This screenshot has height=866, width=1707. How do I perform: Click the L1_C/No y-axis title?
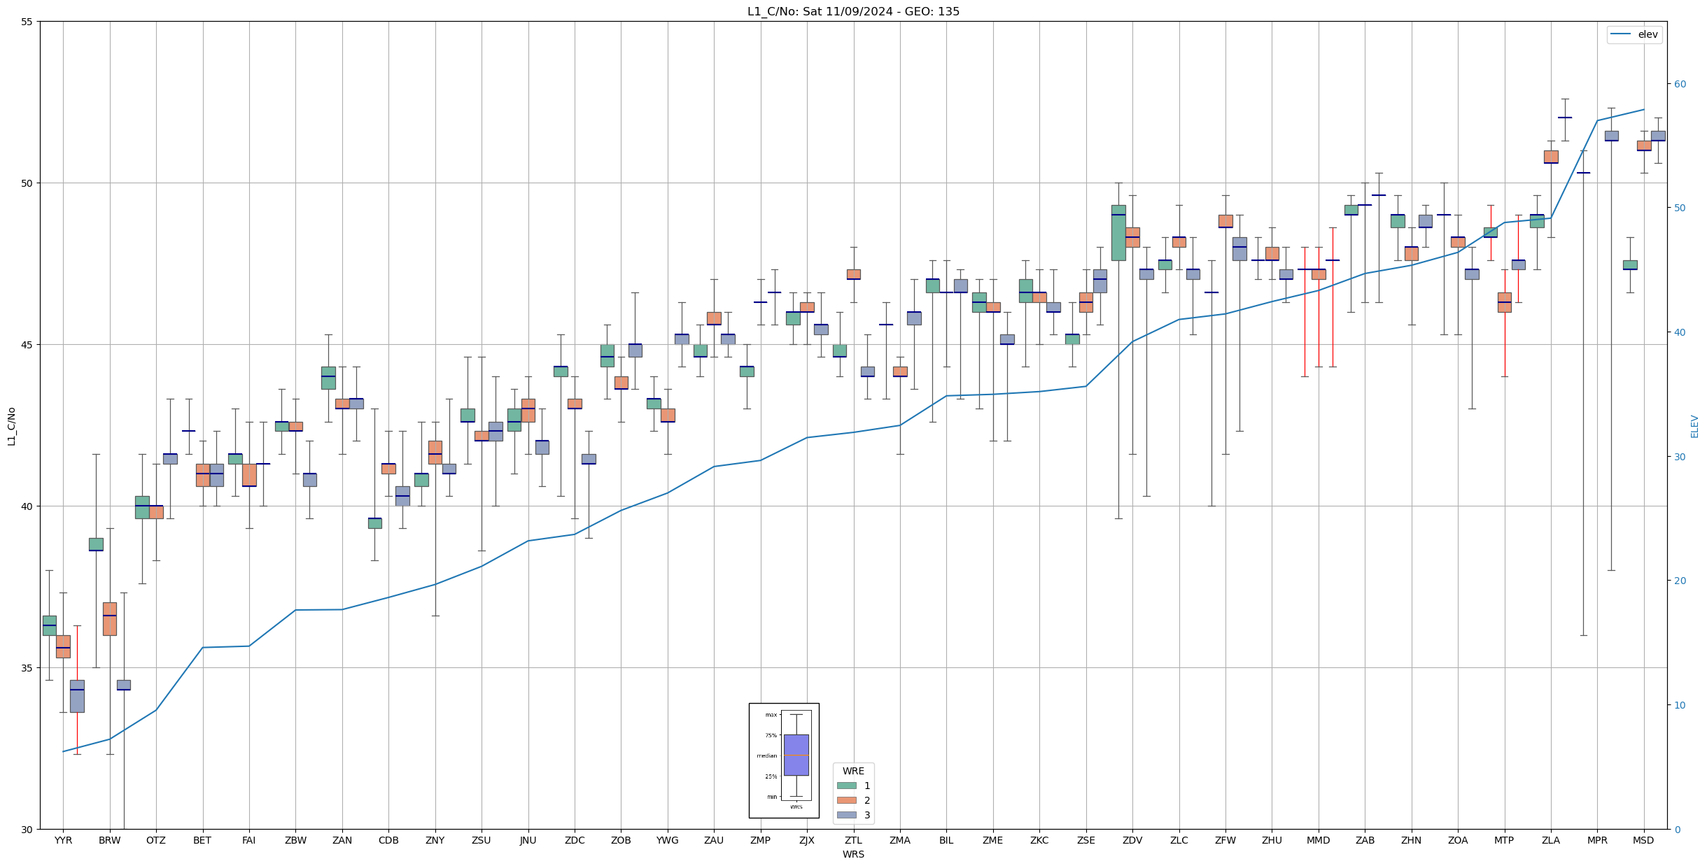[x=11, y=426]
